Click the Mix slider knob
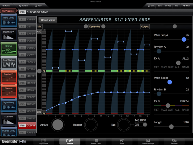Screen dimensions: 193x145 pyautogui.click(x=86, y=26)
